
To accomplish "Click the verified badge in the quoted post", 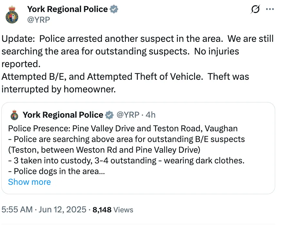I will pyautogui.click(x=110, y=115).
